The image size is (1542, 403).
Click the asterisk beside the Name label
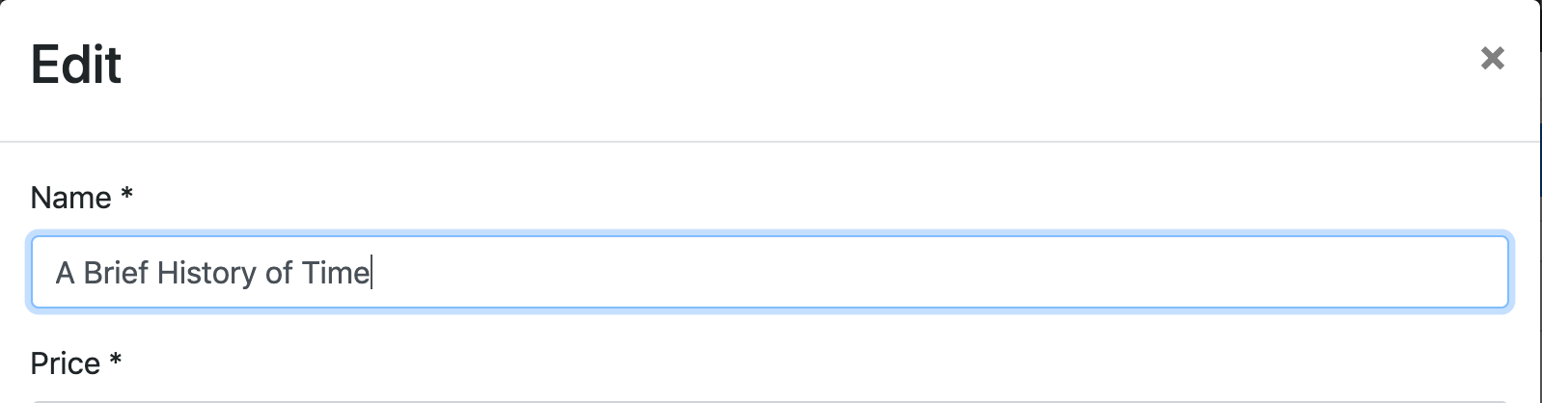pyautogui.click(x=126, y=197)
